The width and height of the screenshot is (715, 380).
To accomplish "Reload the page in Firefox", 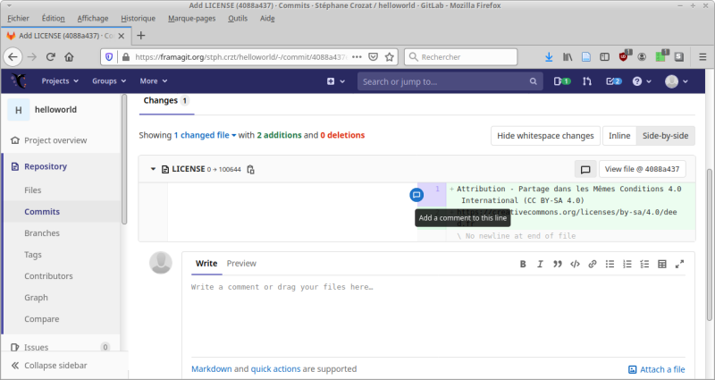I will (51, 56).
